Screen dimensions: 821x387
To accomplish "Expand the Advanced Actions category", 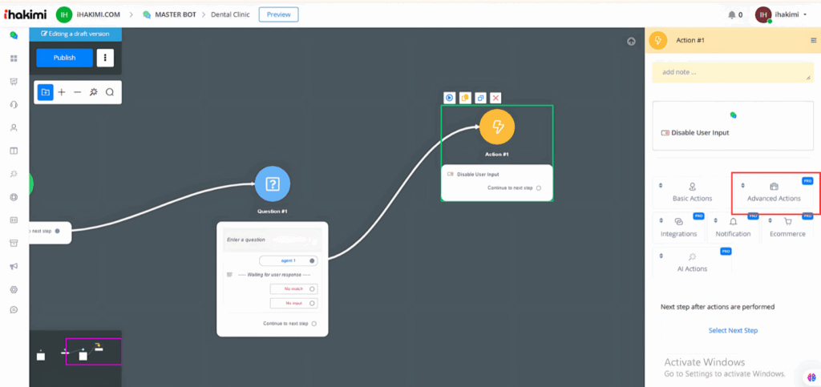I will 774,192.
